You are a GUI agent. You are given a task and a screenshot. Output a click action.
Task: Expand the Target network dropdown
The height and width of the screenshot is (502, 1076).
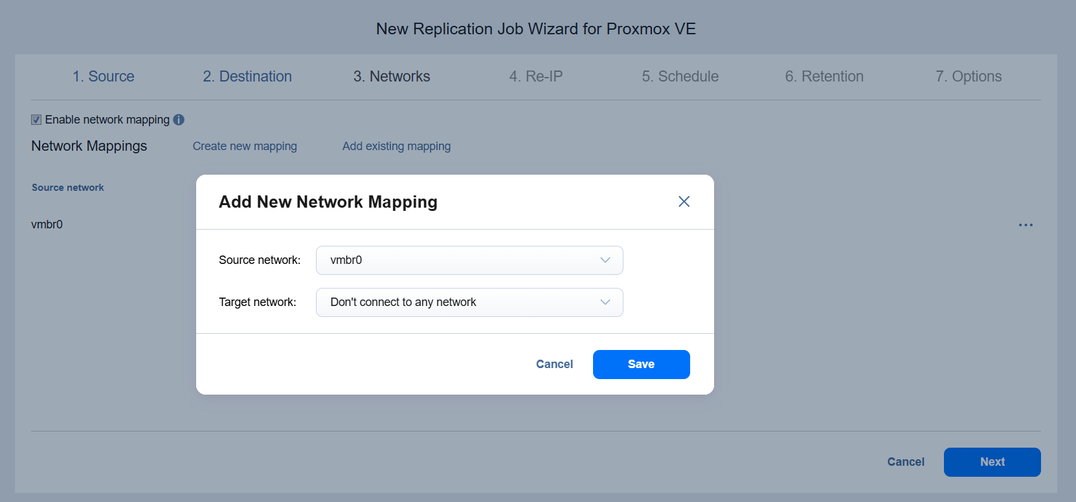(x=469, y=302)
